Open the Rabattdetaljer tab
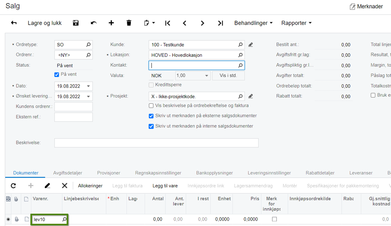 point(320,173)
